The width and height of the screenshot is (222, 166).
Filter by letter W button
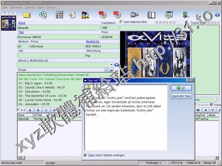click(x=198, y=110)
